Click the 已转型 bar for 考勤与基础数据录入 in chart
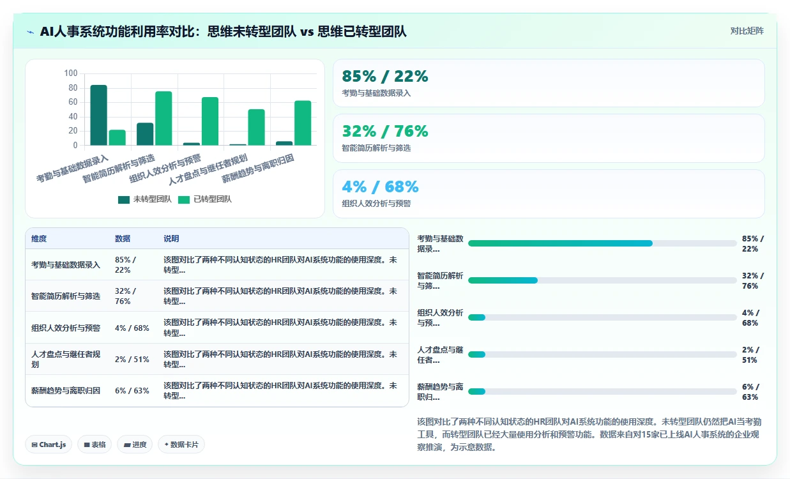 click(117, 137)
